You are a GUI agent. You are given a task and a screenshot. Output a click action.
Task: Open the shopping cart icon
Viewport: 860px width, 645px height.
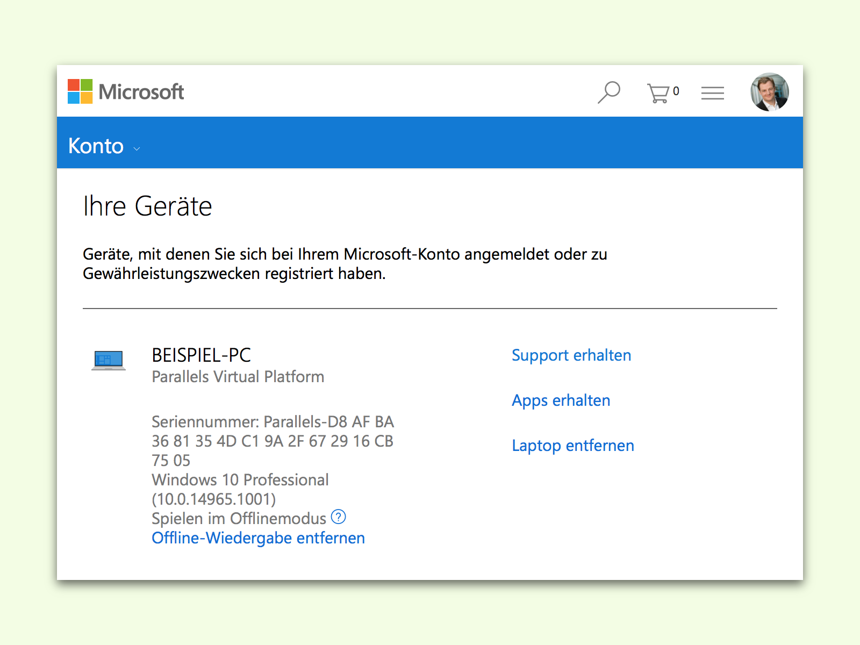pyautogui.click(x=658, y=94)
